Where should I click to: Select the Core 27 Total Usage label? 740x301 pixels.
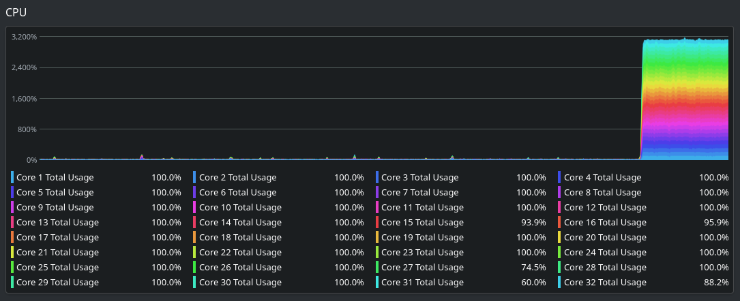click(422, 268)
